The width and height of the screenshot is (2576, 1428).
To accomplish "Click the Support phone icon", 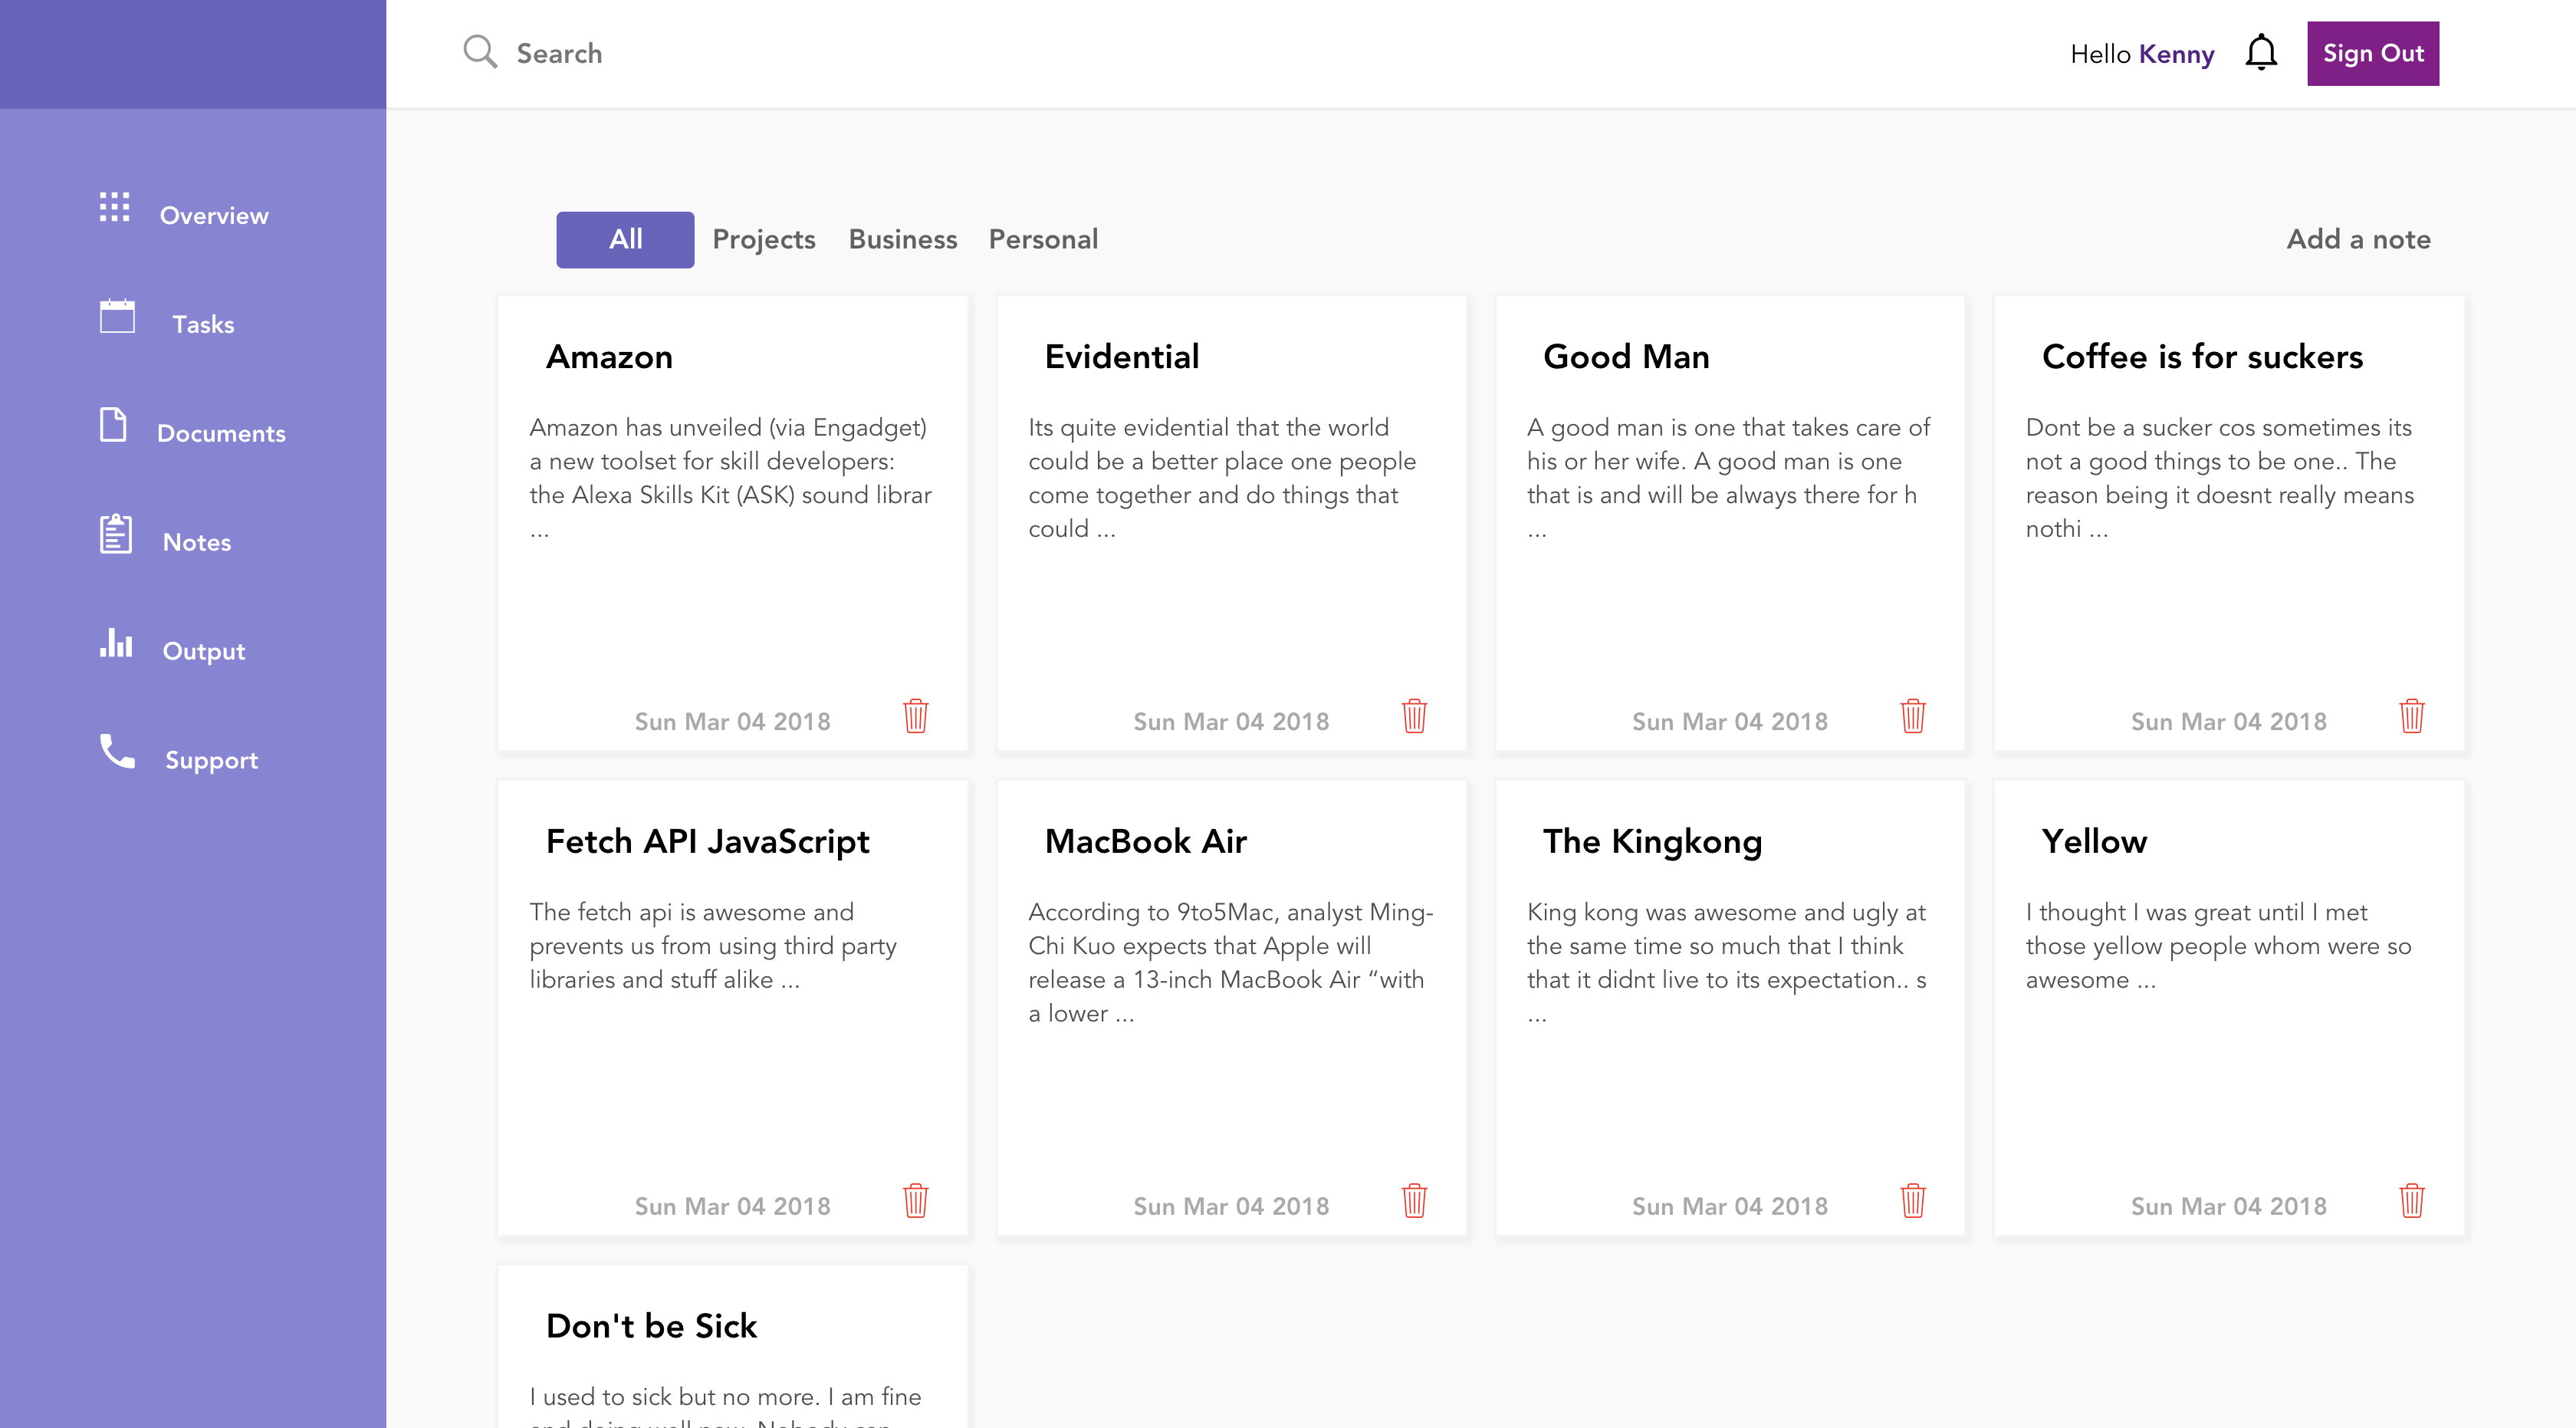I will coord(117,751).
